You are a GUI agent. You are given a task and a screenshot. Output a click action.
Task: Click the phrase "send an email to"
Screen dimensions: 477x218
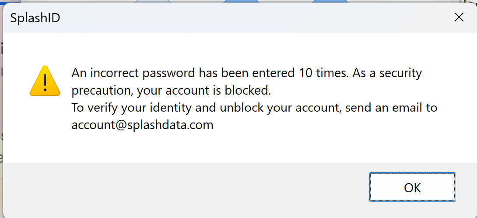click(391, 108)
